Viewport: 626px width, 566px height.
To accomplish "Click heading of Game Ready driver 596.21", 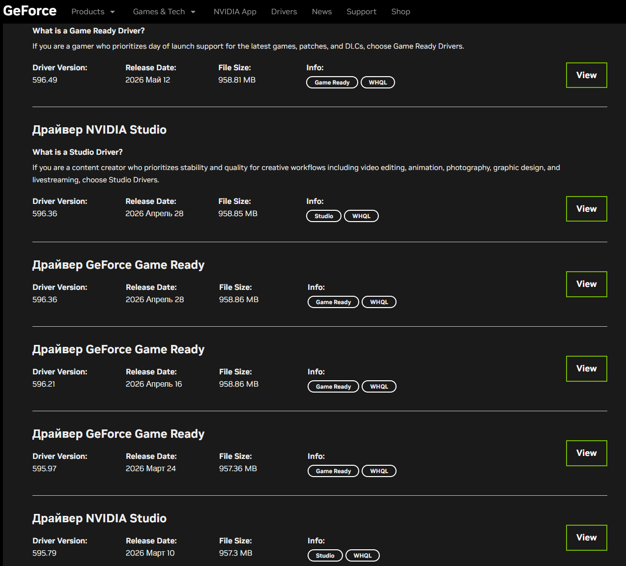I will point(118,349).
